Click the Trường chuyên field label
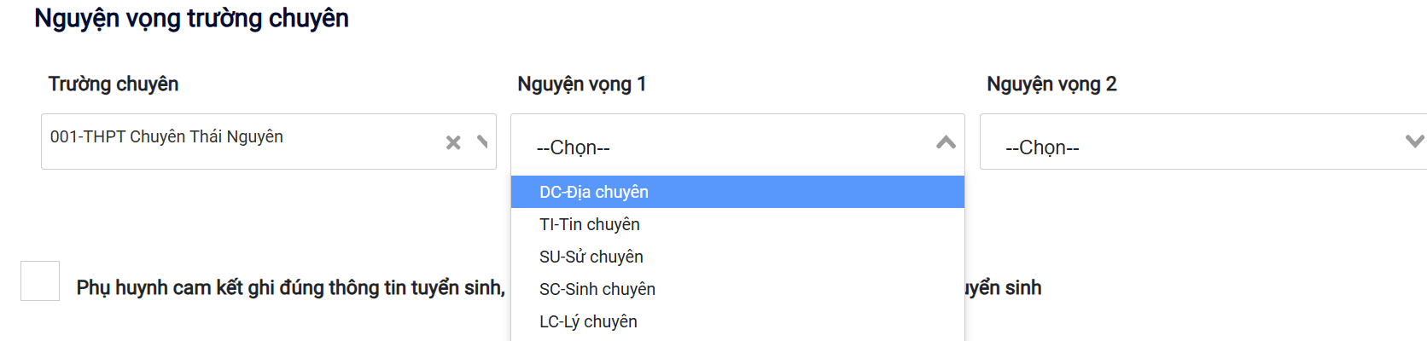Viewport: 1427px width, 341px height. coord(114,84)
